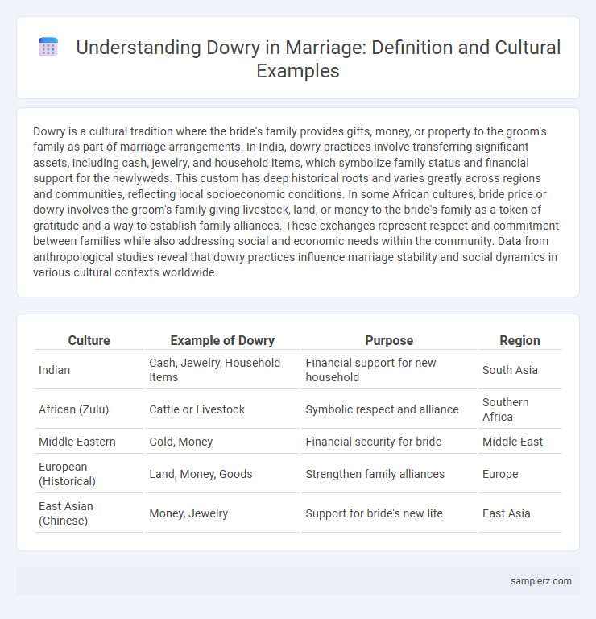Click the Southern Africa region cell
The height and width of the screenshot is (619, 596).
(x=519, y=409)
